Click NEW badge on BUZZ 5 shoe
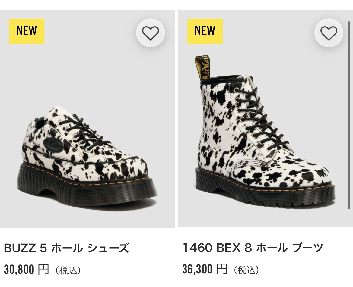The image size is (353, 287). (x=27, y=31)
